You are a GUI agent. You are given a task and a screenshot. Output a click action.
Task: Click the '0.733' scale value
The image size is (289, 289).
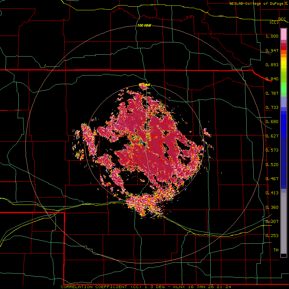(x=272, y=108)
